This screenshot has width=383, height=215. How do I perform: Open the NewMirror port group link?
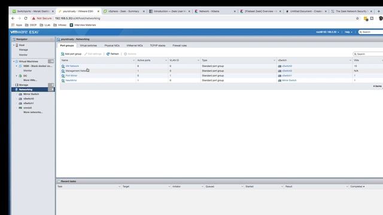pos(71,80)
